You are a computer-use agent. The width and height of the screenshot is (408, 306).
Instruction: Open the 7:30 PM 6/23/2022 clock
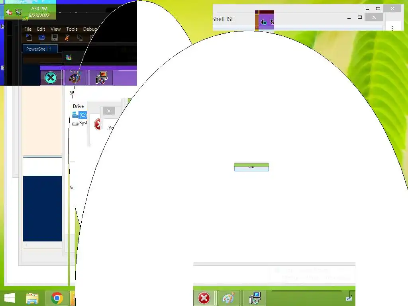pyautogui.click(x=39, y=12)
